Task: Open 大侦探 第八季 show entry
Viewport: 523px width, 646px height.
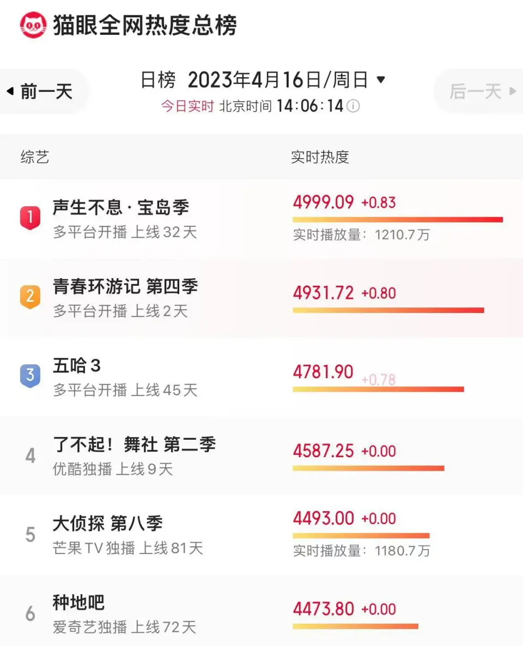Action: pos(108,524)
